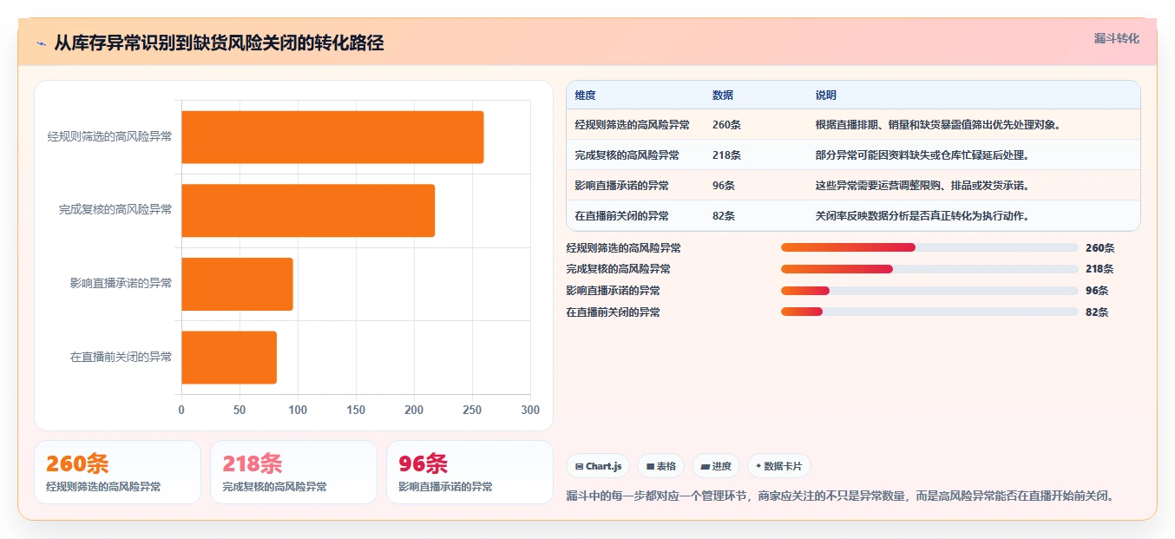The height and width of the screenshot is (539, 1175).
Task: Click the x-axis tick value 250
Action: tap(472, 410)
